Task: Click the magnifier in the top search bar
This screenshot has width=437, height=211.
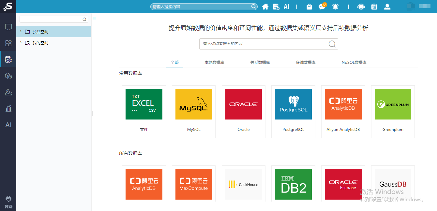Action: click(x=253, y=7)
